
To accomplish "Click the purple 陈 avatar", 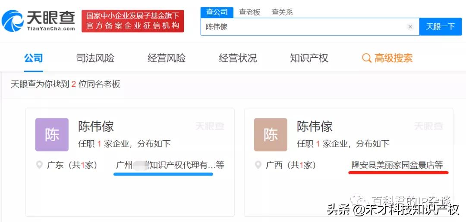I will (52, 135).
